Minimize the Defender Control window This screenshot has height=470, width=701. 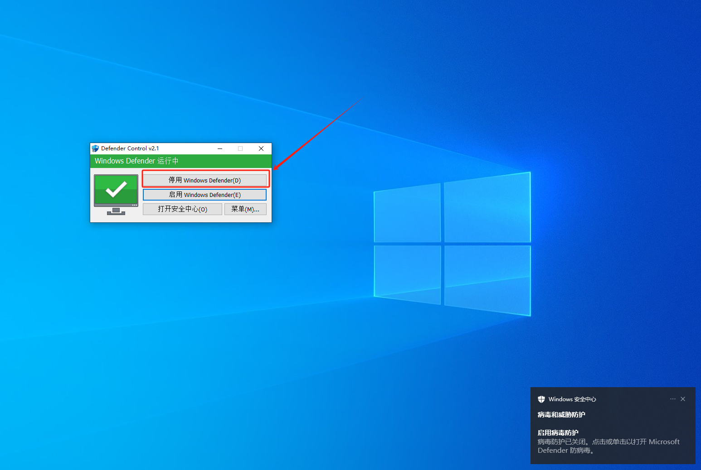220,149
